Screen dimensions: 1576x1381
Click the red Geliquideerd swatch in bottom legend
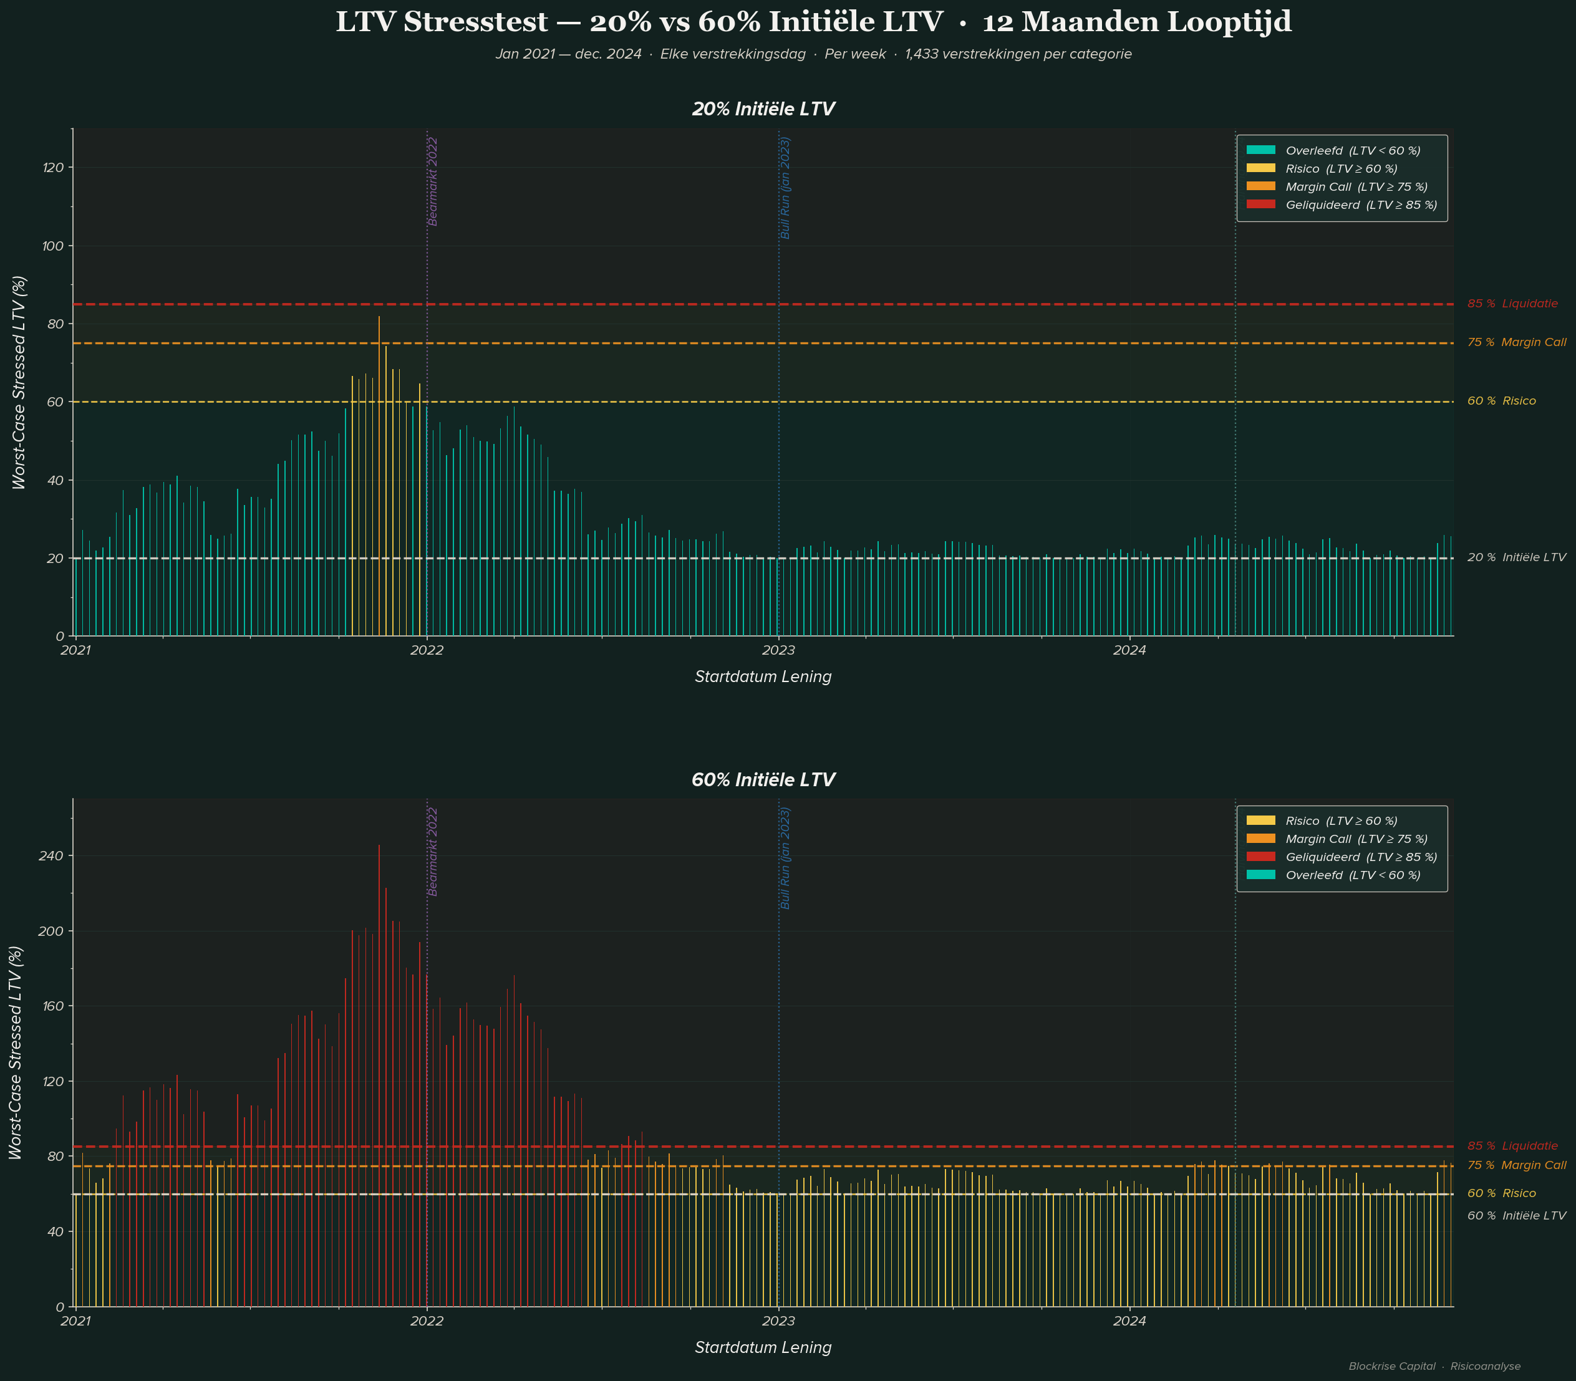[x=1260, y=857]
